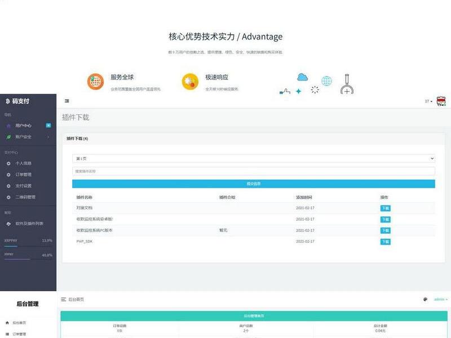Click the palette theme icon in admin bar
Image resolution: width=451 pixels, height=338 pixels.
click(x=426, y=300)
